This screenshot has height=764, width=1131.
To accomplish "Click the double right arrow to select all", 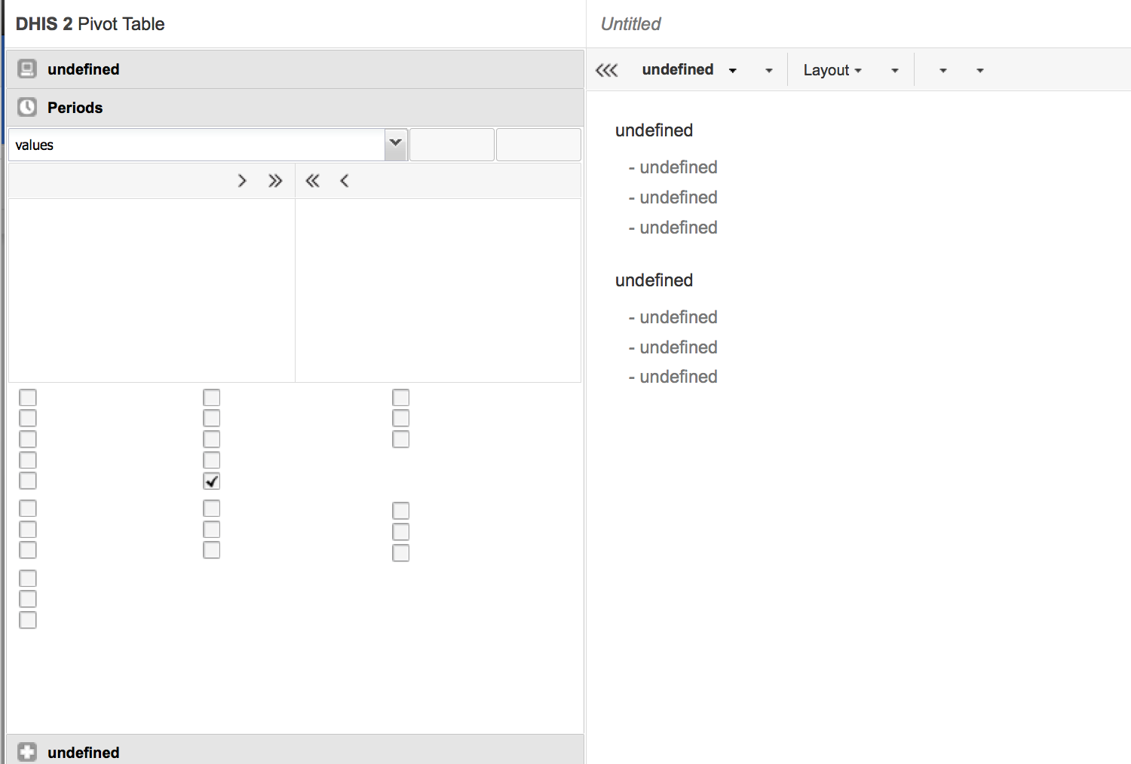I will tap(275, 181).
